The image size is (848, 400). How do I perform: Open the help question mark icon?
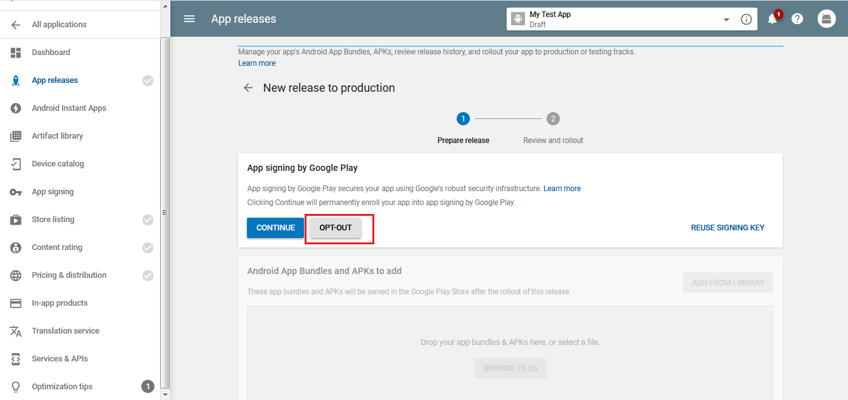pos(797,19)
